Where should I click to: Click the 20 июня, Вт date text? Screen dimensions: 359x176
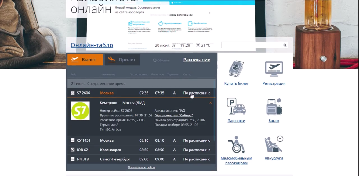coord(165,45)
